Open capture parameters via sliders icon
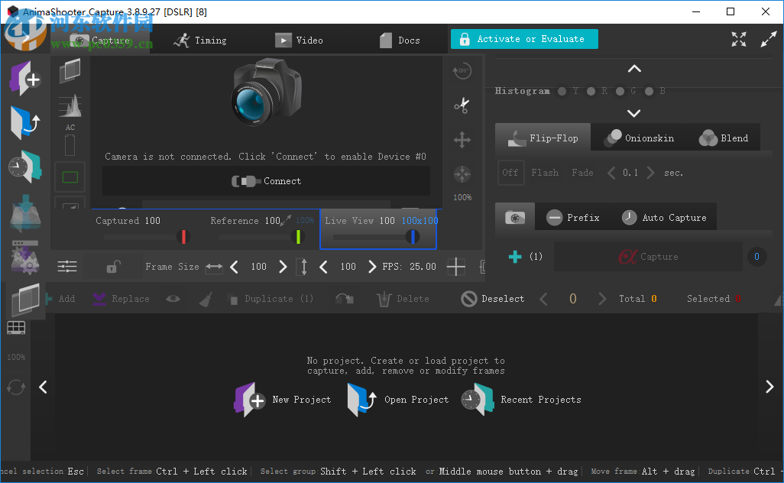Screen dimensions: 784x483 67,266
